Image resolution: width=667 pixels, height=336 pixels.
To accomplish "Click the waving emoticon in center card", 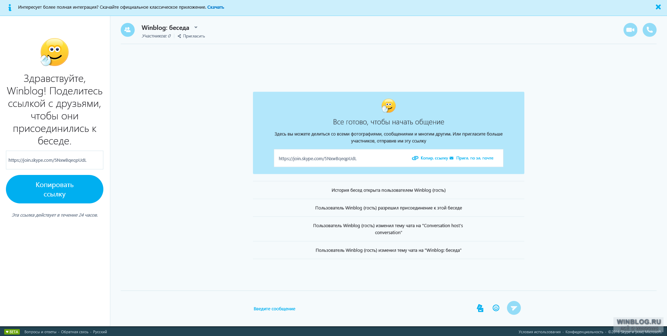I will tap(388, 106).
